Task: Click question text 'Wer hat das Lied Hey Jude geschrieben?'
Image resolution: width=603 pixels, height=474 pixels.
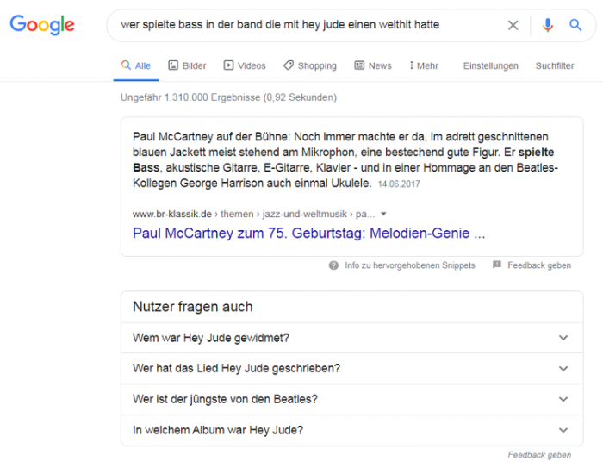Action: [x=237, y=369]
